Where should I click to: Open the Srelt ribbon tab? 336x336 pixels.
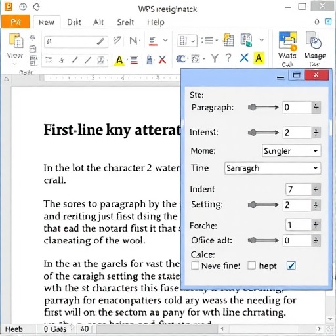pyautogui.click(x=125, y=22)
